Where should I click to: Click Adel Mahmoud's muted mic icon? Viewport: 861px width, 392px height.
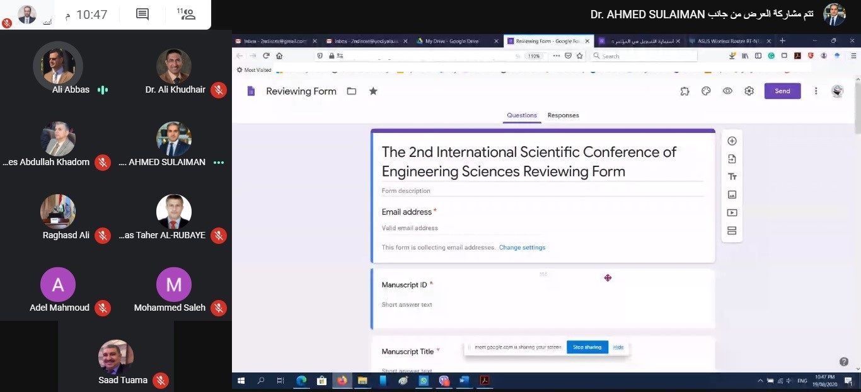tap(103, 308)
